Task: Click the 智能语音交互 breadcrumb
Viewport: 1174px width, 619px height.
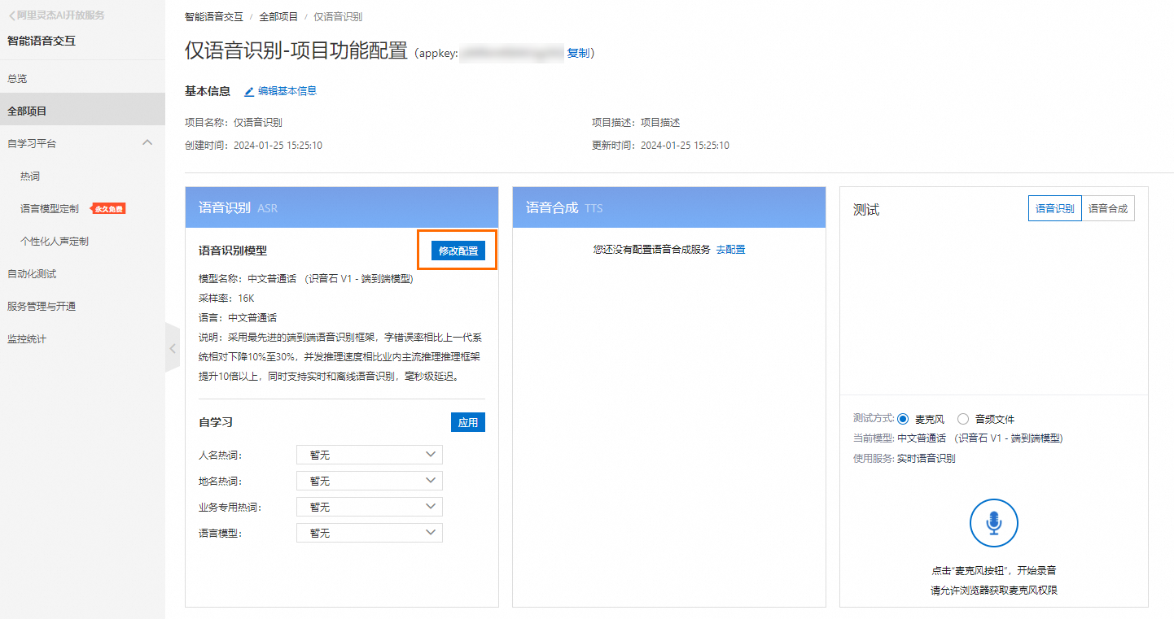Action: tap(214, 16)
